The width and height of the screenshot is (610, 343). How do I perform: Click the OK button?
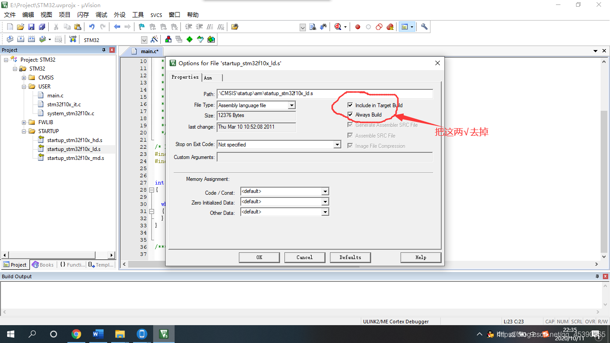259,257
